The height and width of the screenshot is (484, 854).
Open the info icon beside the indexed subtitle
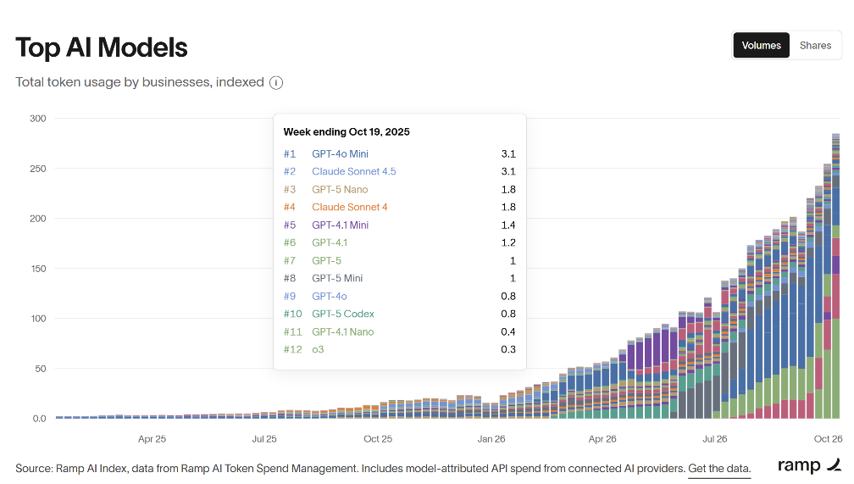click(276, 83)
